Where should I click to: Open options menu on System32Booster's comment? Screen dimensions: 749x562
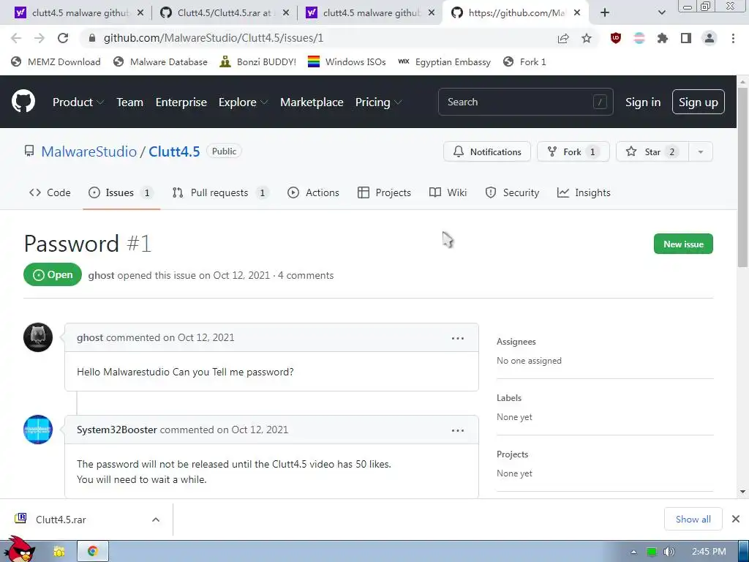point(458,430)
